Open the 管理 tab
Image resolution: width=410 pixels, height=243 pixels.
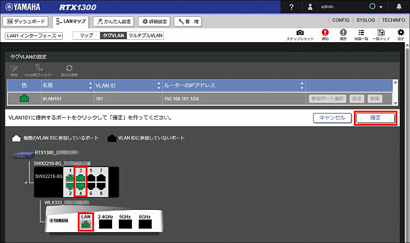click(x=188, y=22)
